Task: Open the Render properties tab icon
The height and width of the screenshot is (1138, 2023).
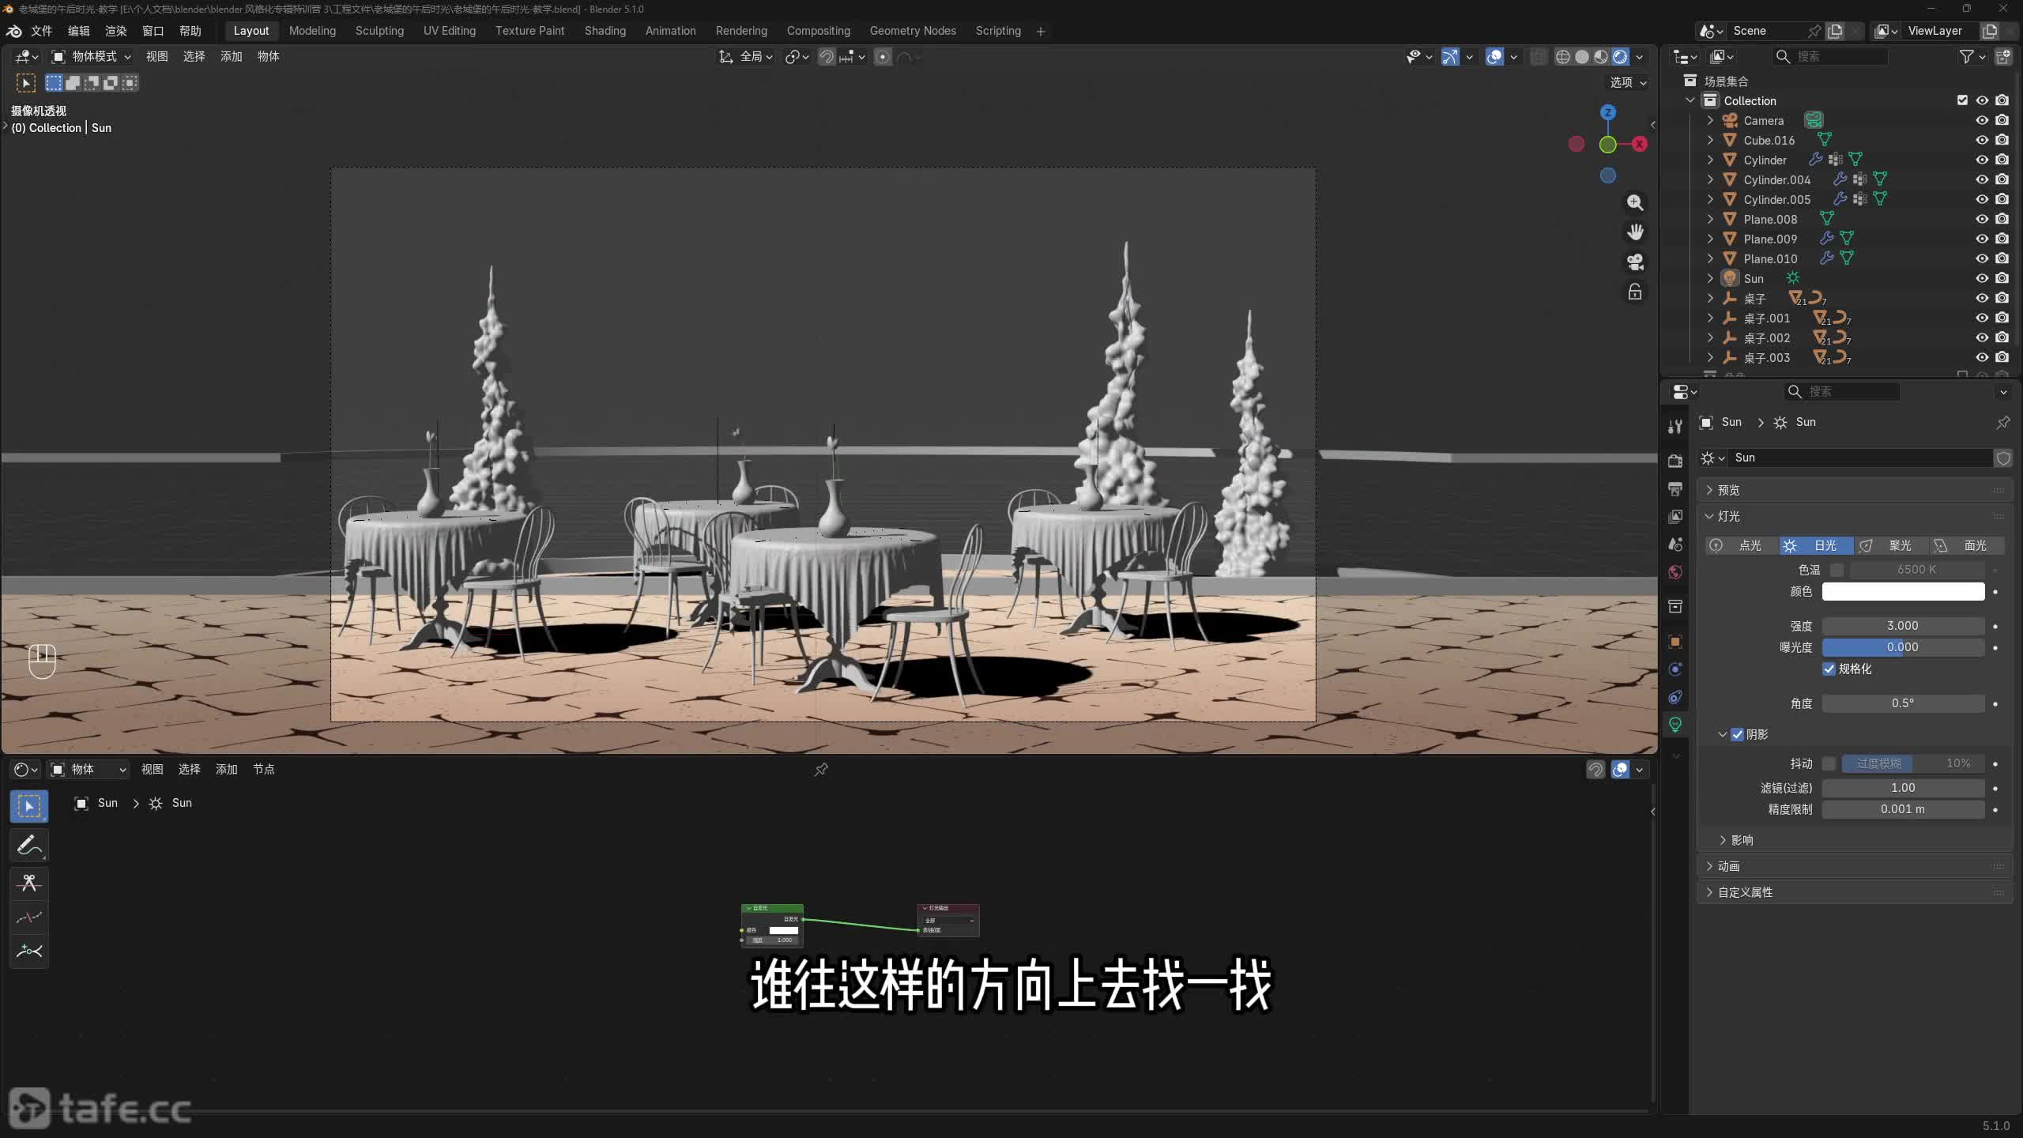Action: (1675, 461)
